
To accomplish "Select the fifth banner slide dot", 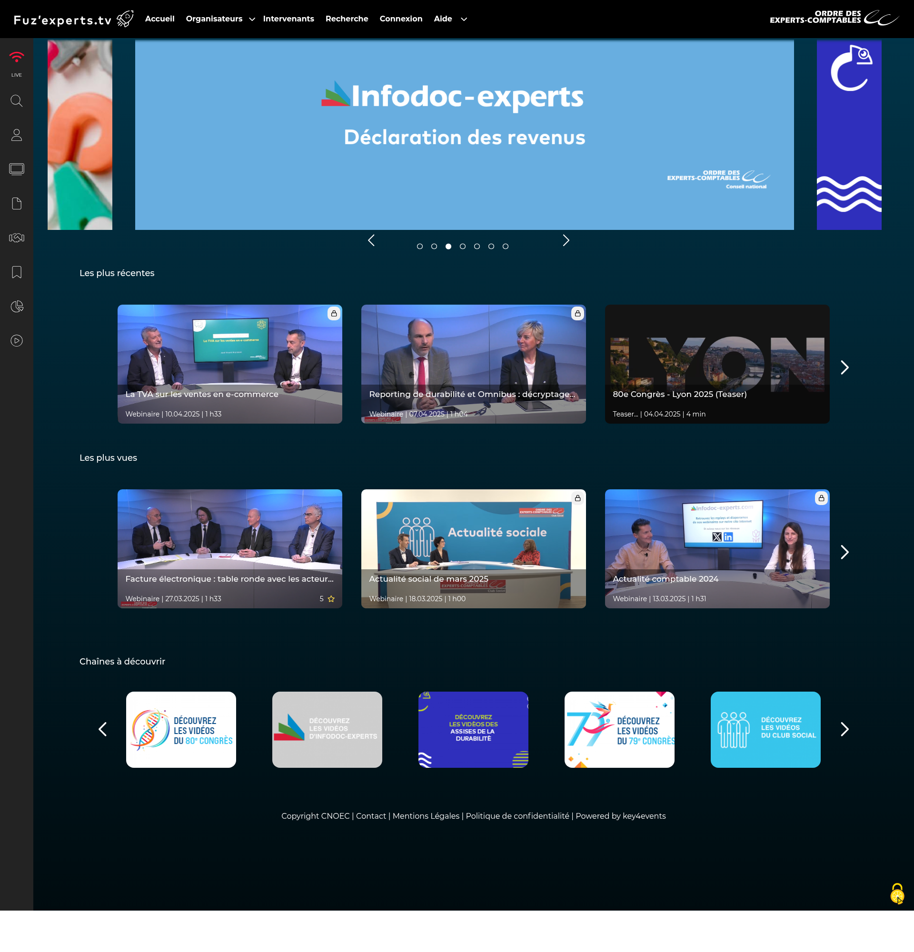I will pos(477,246).
